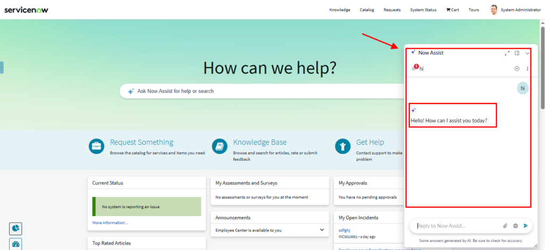Click the globe language icon in reply box
This screenshot has height=250, width=545.
(515, 226)
